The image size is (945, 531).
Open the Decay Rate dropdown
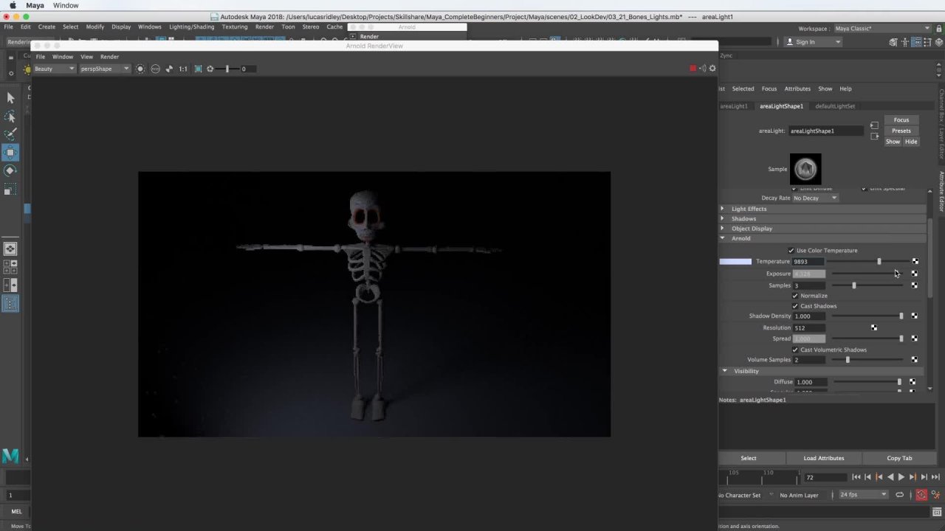pyautogui.click(x=815, y=198)
